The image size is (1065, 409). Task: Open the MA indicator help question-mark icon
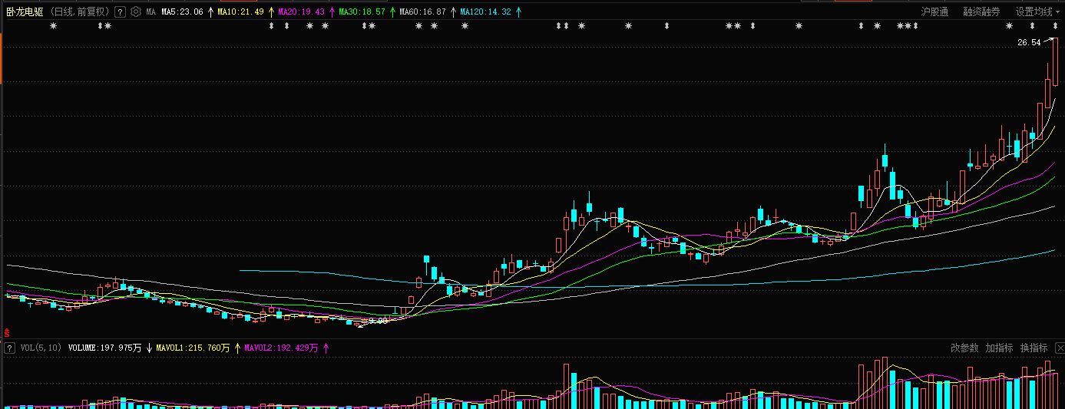[120, 12]
